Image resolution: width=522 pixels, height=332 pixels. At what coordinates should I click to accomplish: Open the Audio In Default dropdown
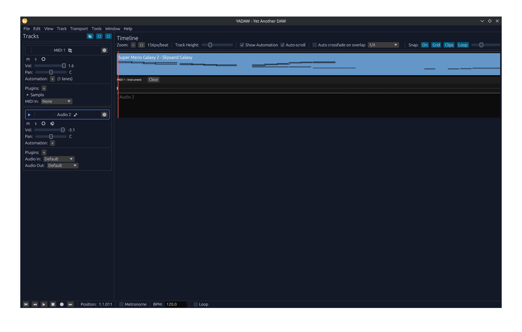[59, 159]
